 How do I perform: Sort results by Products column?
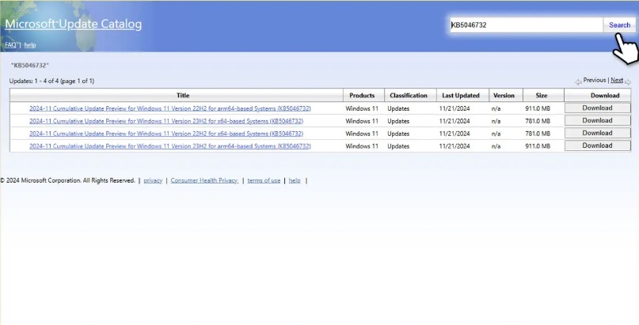362,95
